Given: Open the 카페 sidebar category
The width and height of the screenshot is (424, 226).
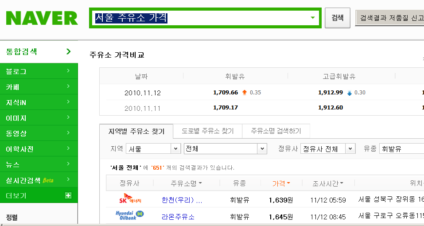Looking at the screenshot, I should pyautogui.click(x=39, y=87).
